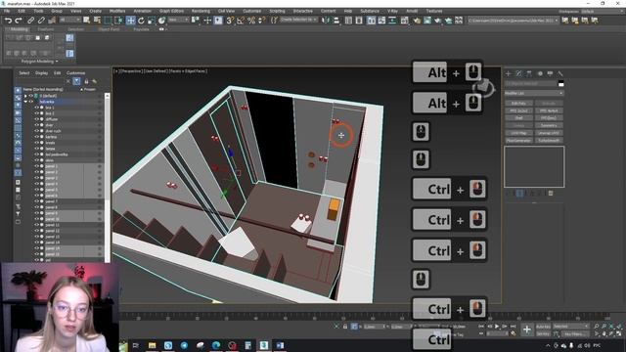Toggle Auto Key animation mode
626x352 pixels.
point(543,327)
